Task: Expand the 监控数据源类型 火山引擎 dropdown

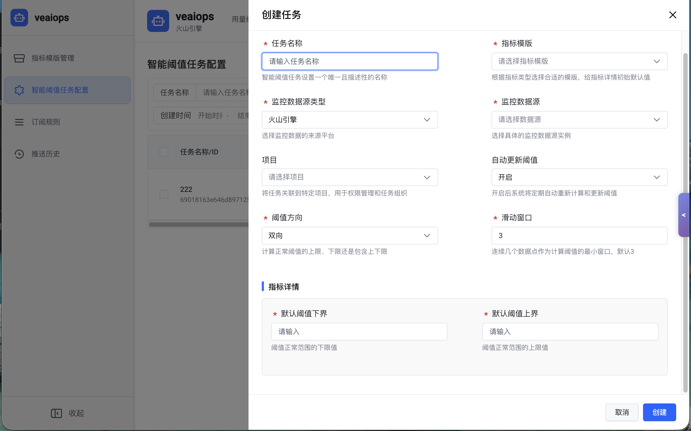Action: tap(349, 120)
